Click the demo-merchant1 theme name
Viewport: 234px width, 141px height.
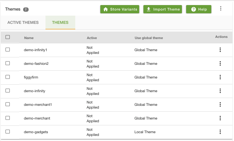(38, 105)
